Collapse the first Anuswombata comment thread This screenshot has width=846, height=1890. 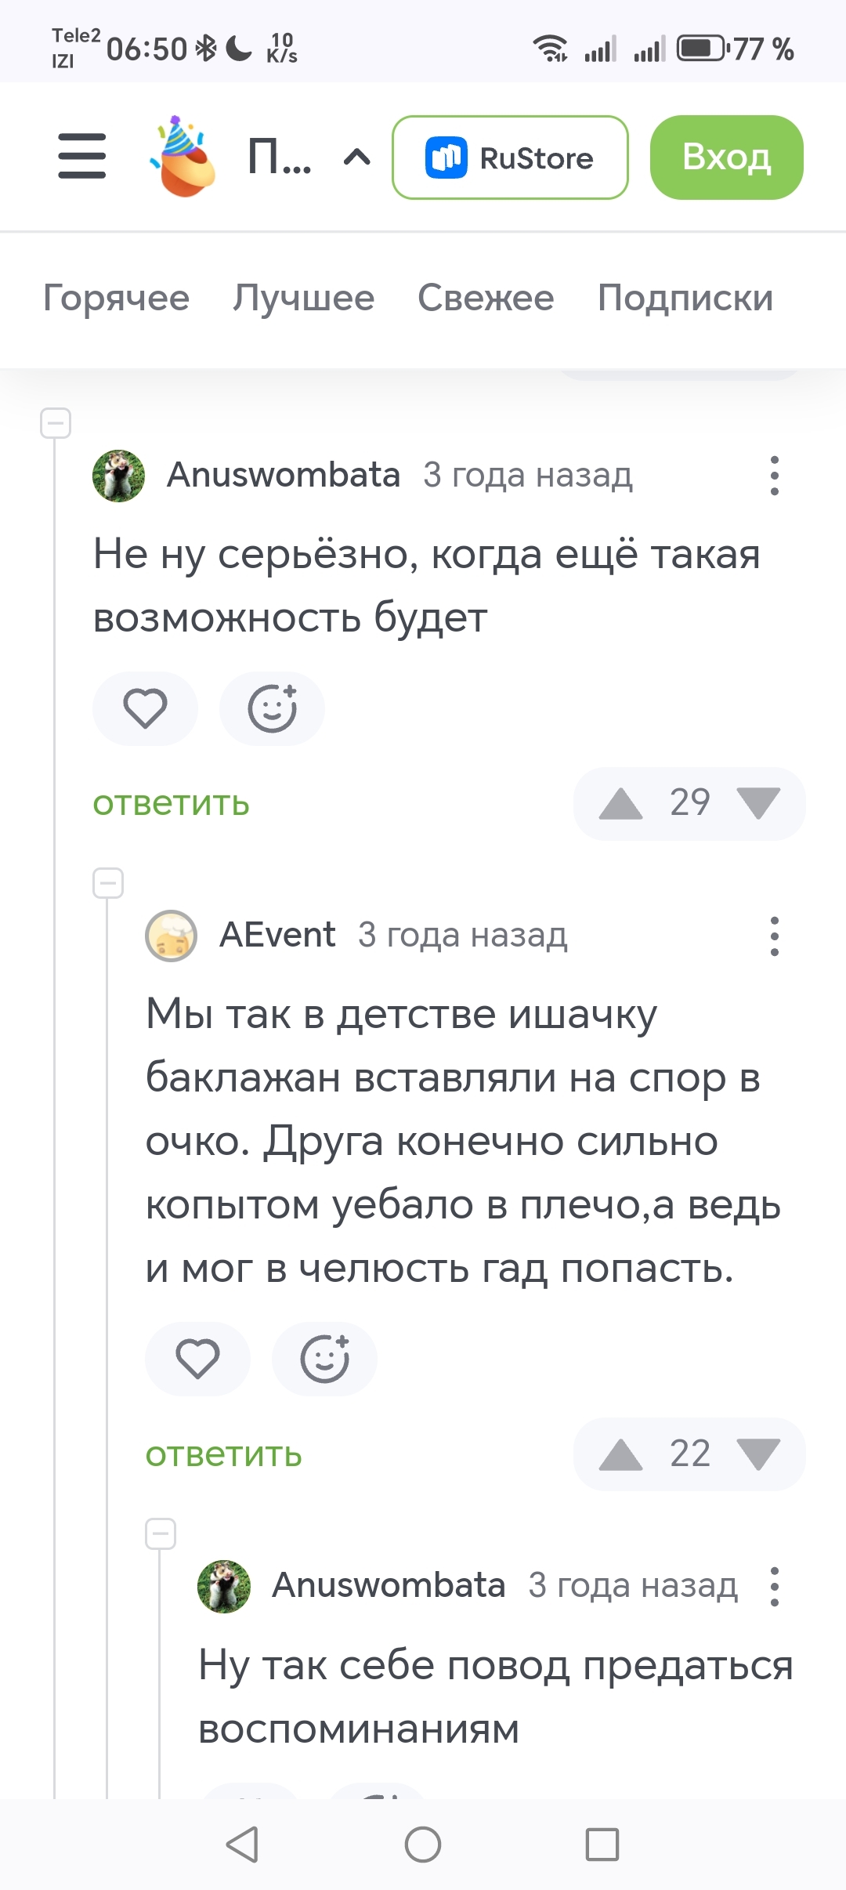(56, 423)
